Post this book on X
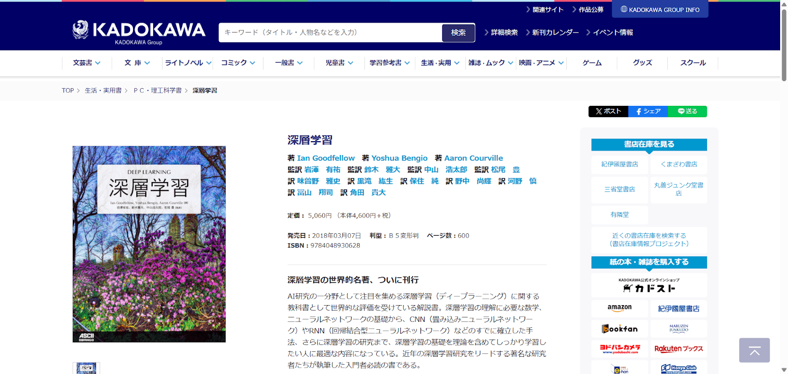The height and width of the screenshot is (374, 788). (608, 111)
